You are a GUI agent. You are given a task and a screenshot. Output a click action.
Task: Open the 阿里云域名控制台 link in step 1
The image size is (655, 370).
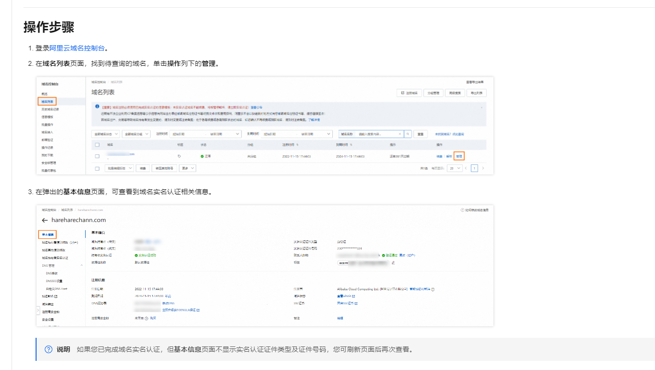(77, 48)
